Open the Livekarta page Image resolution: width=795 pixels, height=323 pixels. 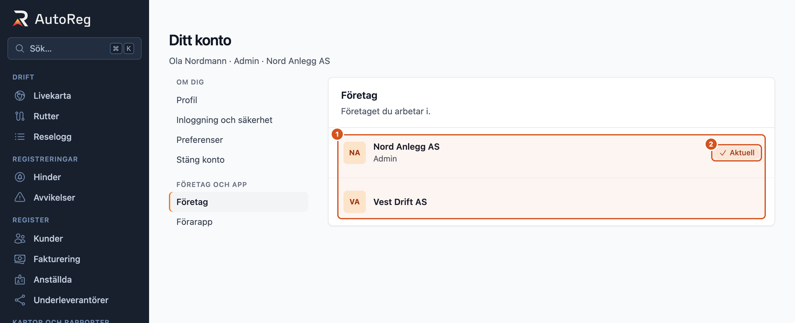[x=75, y=96]
